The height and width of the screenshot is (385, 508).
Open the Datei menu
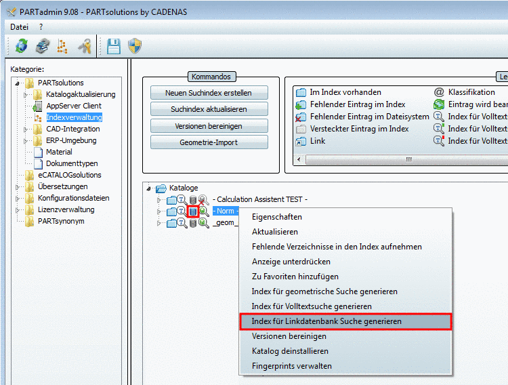[x=20, y=27]
